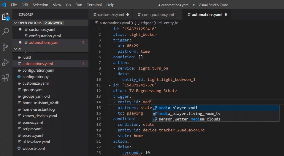
Task: Open customize.yaml in the Z: folder
Action: (x=50, y=83)
